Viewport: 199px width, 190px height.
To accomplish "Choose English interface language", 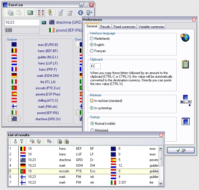I will tap(97, 45).
